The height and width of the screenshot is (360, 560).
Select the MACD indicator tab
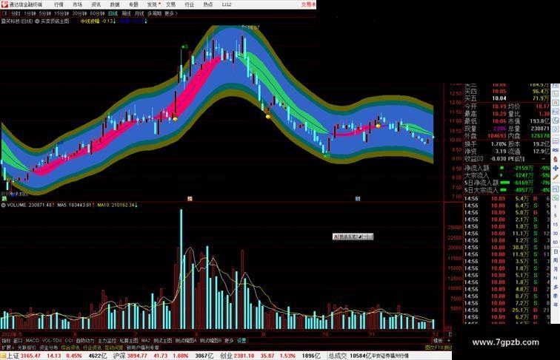coord(32,341)
